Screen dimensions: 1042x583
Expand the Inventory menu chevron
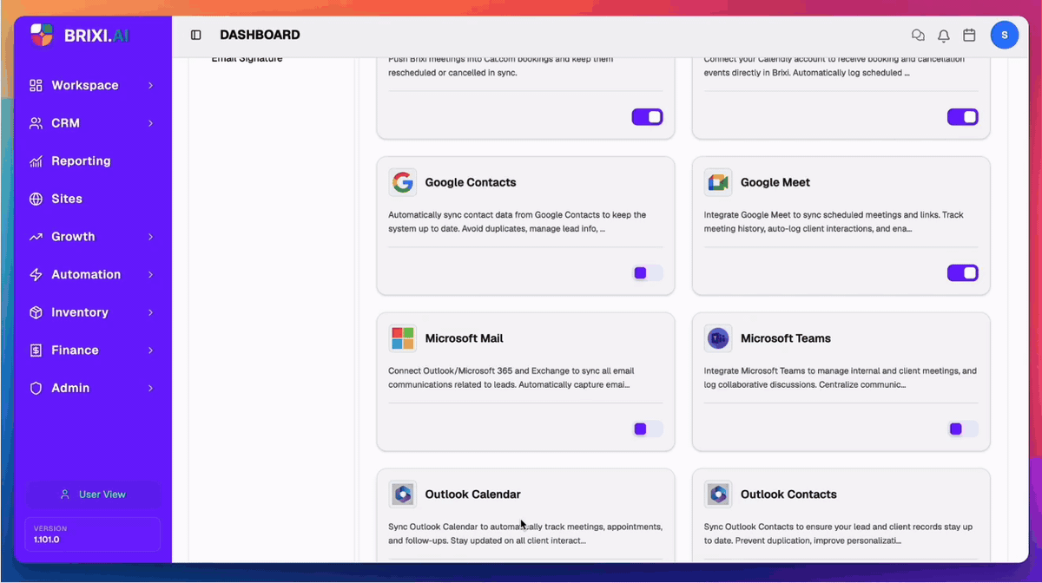coord(150,312)
